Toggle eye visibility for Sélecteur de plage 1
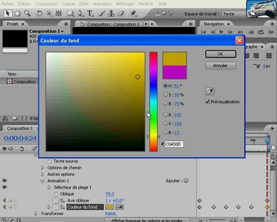277x222 pixels. [4, 187]
